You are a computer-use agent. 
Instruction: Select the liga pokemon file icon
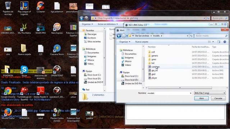[x=57, y=7]
